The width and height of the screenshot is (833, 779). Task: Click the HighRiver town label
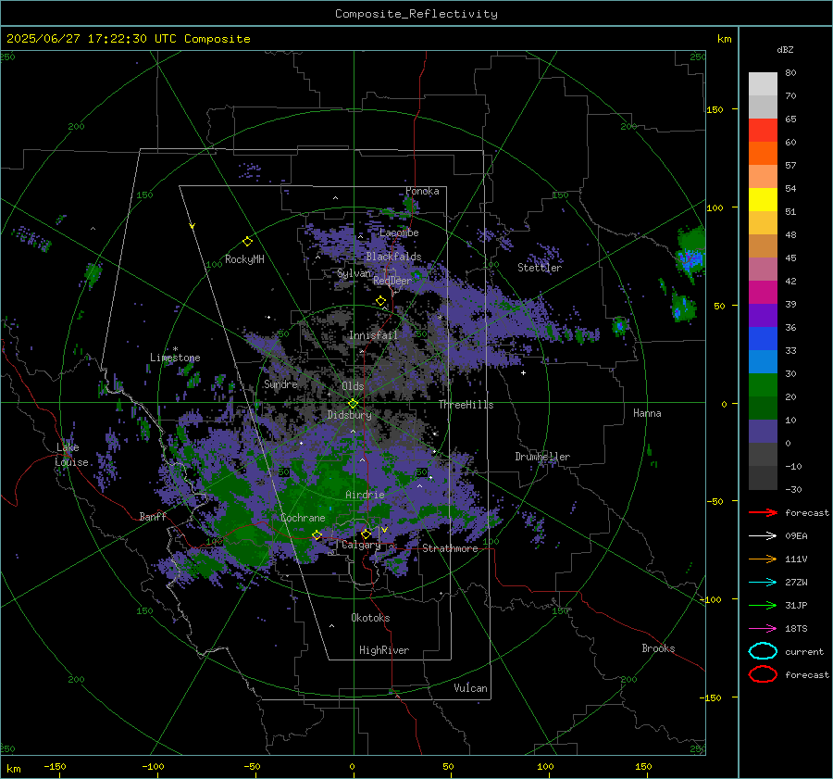[x=384, y=650]
